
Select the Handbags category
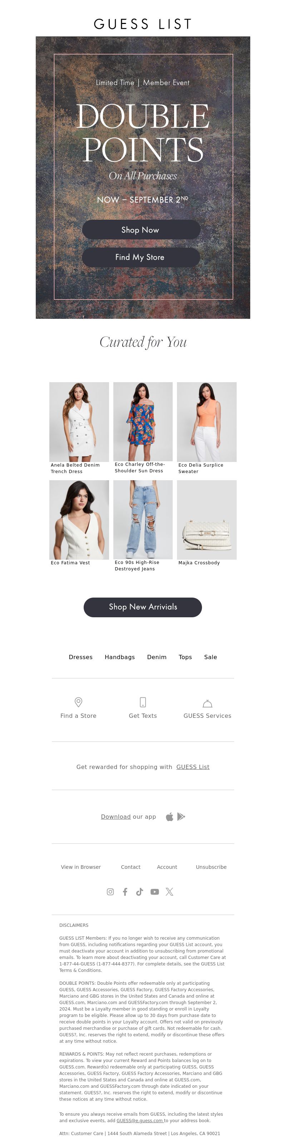pyautogui.click(x=120, y=657)
